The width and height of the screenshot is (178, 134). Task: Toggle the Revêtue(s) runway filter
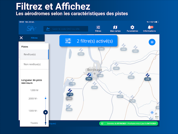coord(34,54)
